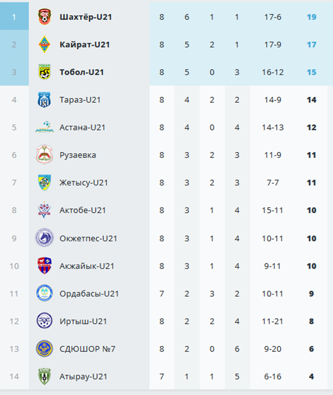Click the Ордабасы-U21 round logo
This screenshot has height=395, width=333.
coord(44,293)
